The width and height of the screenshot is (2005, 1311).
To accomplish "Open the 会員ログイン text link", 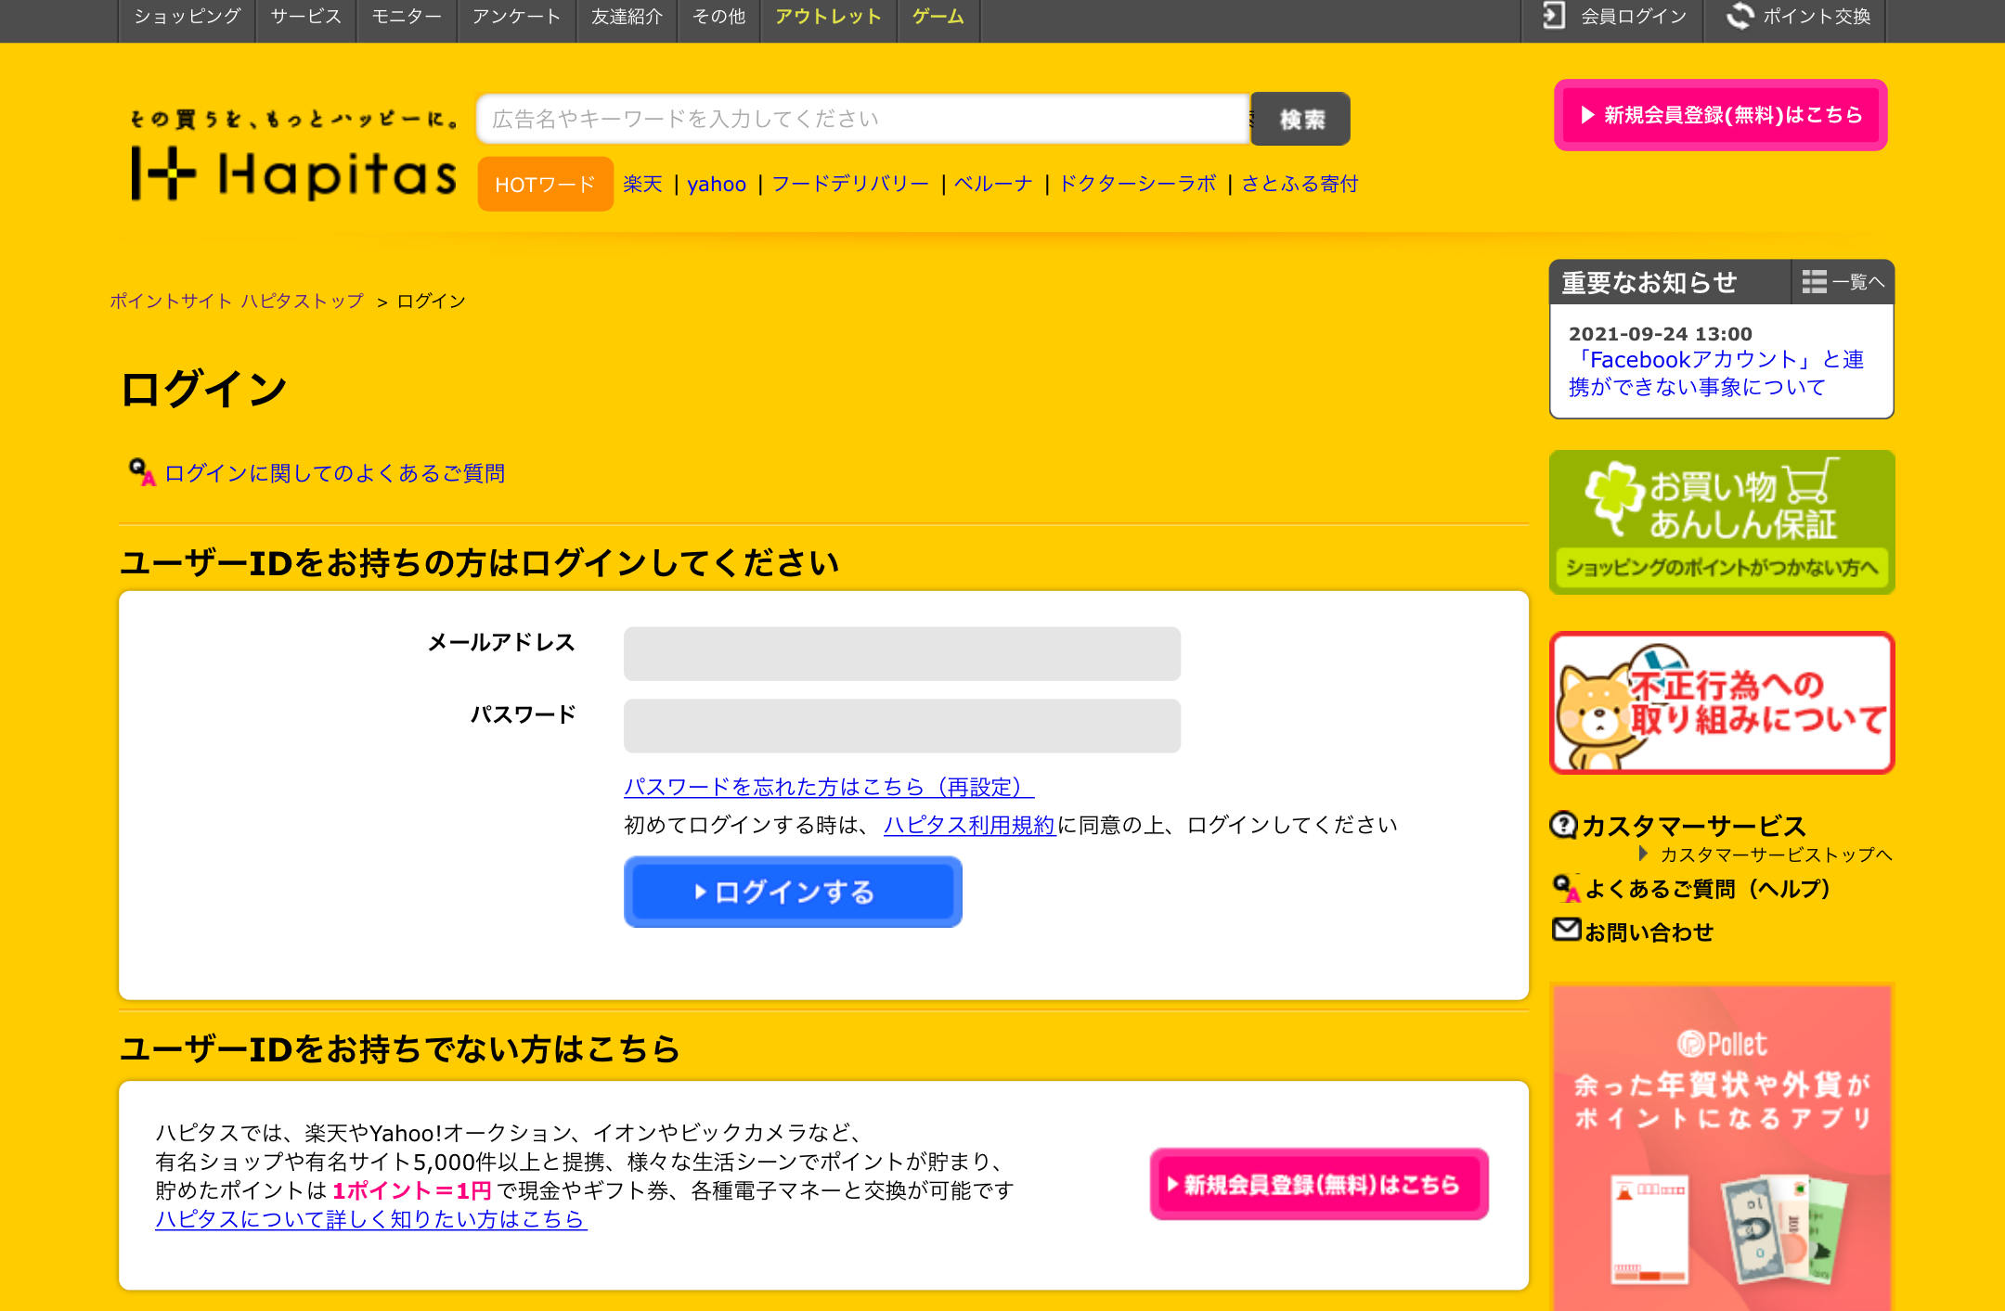I will [1634, 17].
